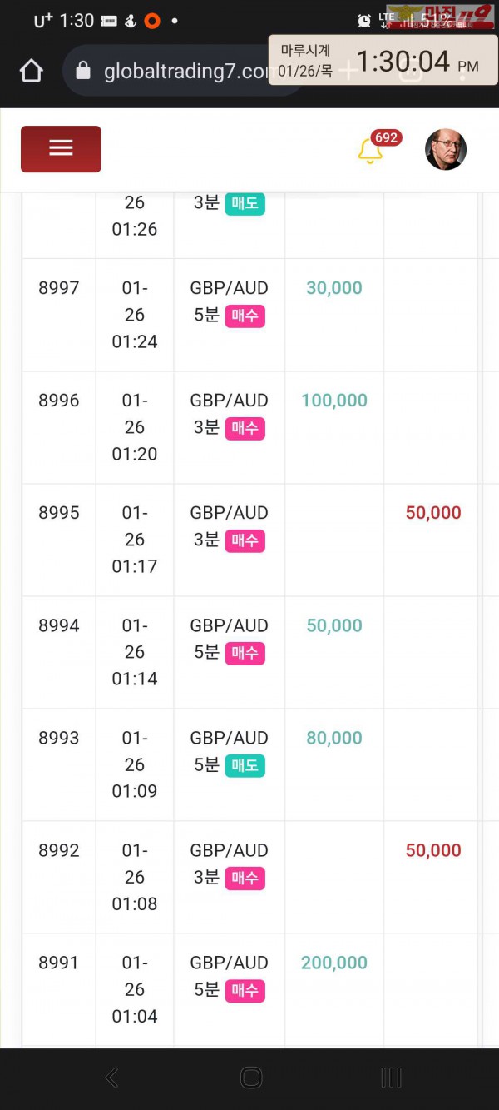
Task: Tap trade number 8994
Action: click(59, 625)
